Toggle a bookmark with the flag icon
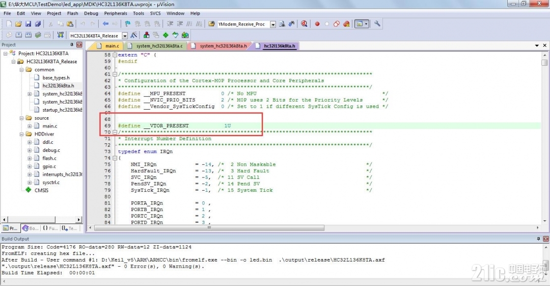Viewport: 550px width, 286px height. 128,24
